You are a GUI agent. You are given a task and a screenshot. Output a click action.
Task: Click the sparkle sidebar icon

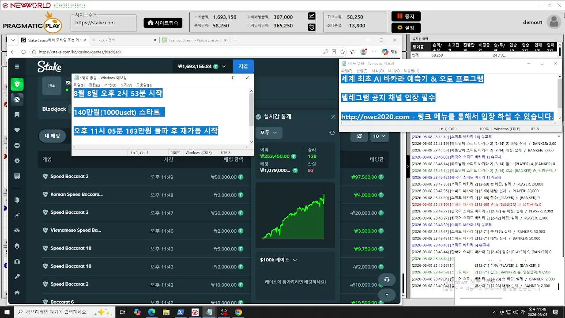[17, 215]
